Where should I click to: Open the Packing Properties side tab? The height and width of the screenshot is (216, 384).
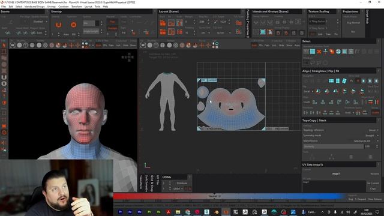tap(248, 24)
